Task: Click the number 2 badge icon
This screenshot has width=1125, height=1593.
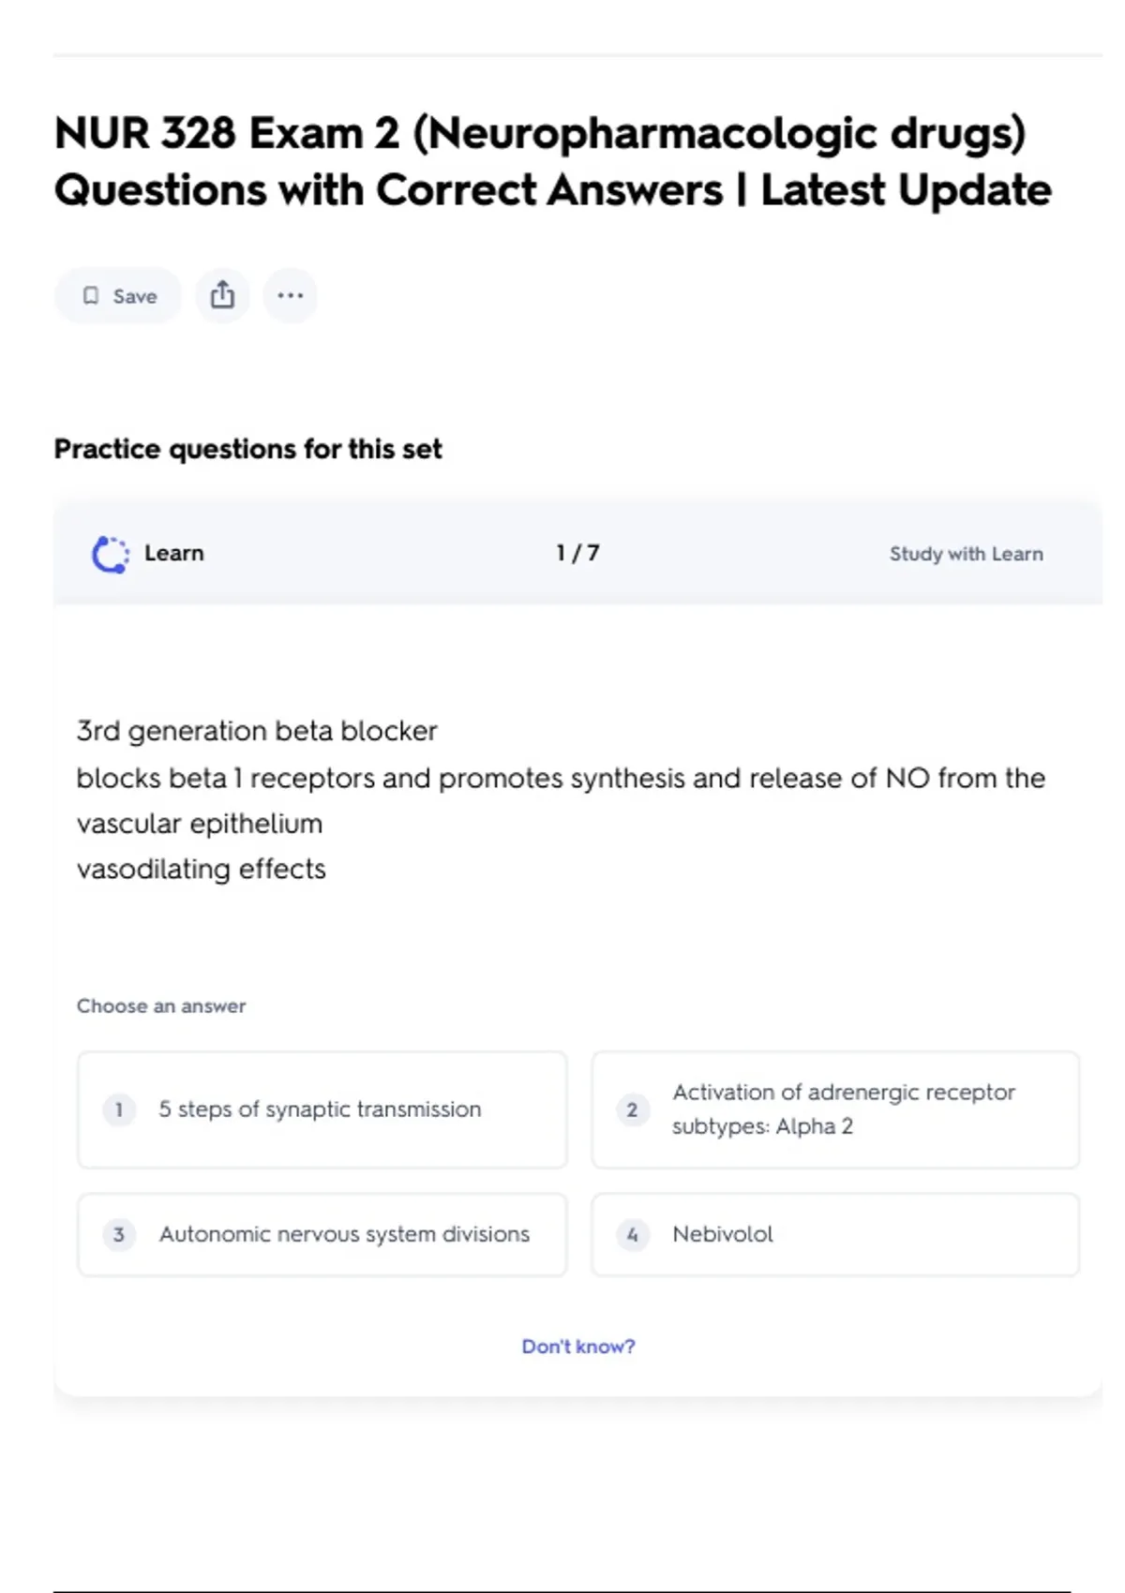Action: tap(633, 1109)
